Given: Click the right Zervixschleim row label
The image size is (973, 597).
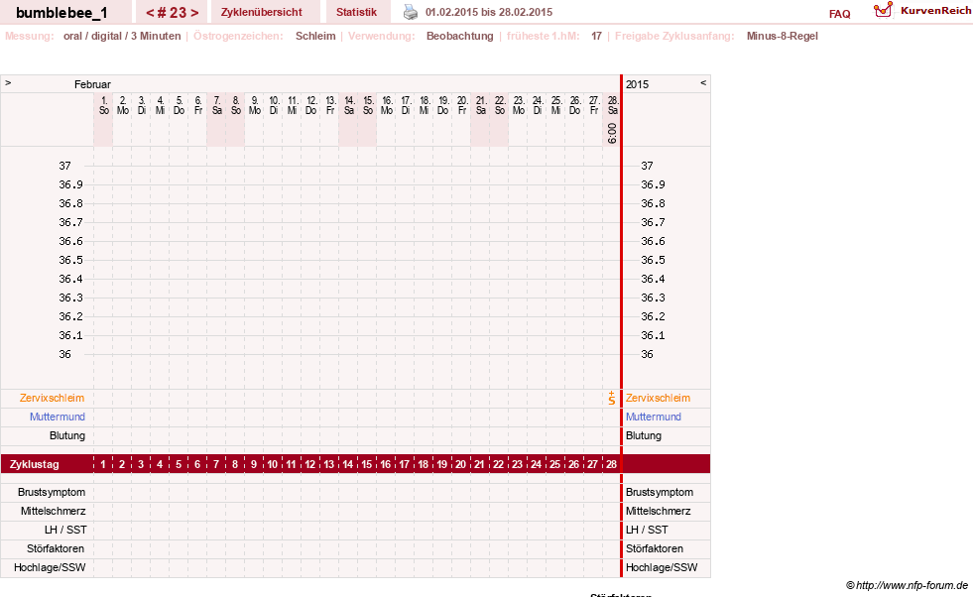Looking at the screenshot, I should coord(658,398).
